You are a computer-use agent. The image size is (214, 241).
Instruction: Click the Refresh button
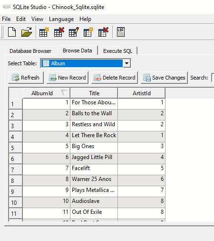tap(26, 78)
